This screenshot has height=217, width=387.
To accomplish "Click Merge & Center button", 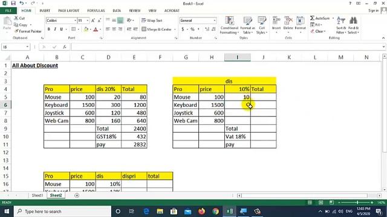I will (x=157, y=30).
